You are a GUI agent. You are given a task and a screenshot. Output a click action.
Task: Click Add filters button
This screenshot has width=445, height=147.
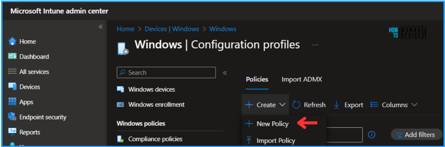pos(416,135)
